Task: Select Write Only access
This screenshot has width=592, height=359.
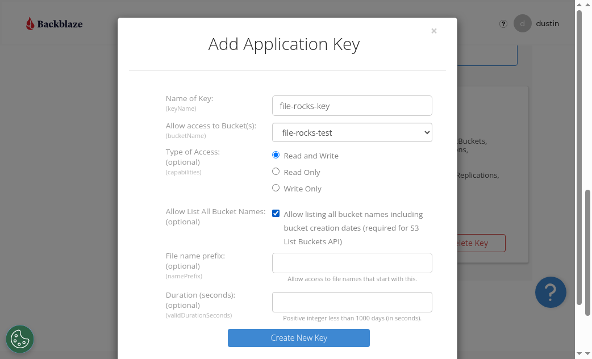Action: tap(276, 188)
